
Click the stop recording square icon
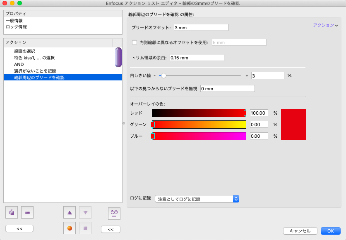coord(85,228)
